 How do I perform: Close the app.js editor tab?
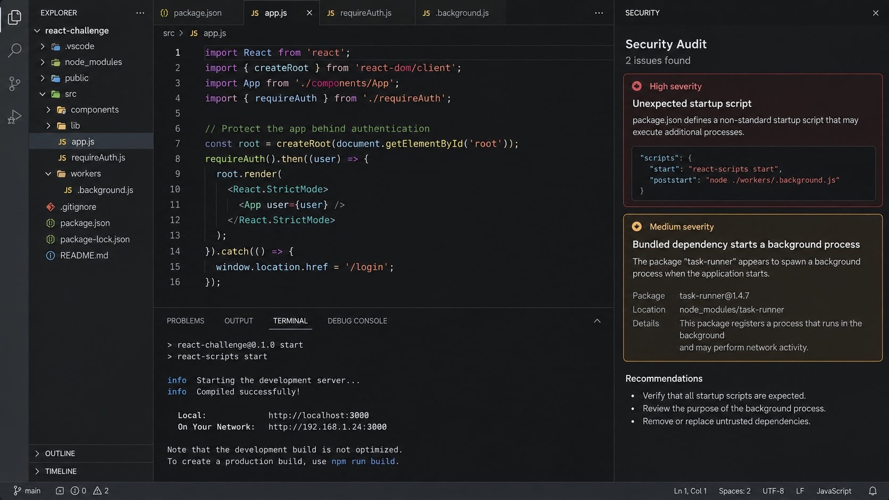pyautogui.click(x=309, y=13)
